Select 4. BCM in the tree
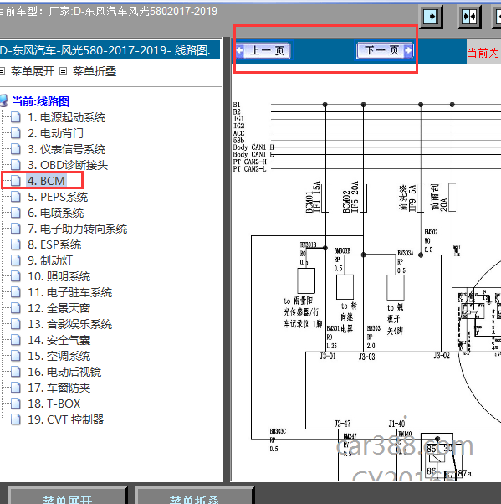 (46, 181)
